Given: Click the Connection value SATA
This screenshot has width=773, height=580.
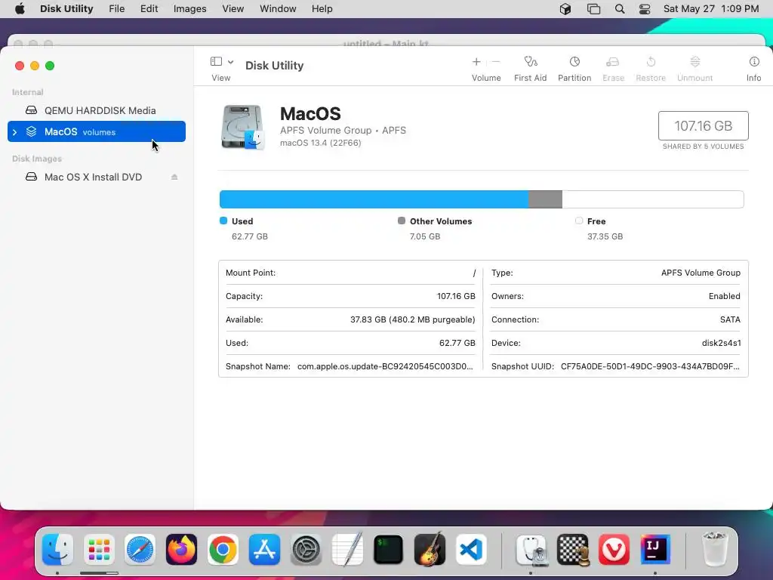Looking at the screenshot, I should click(730, 319).
